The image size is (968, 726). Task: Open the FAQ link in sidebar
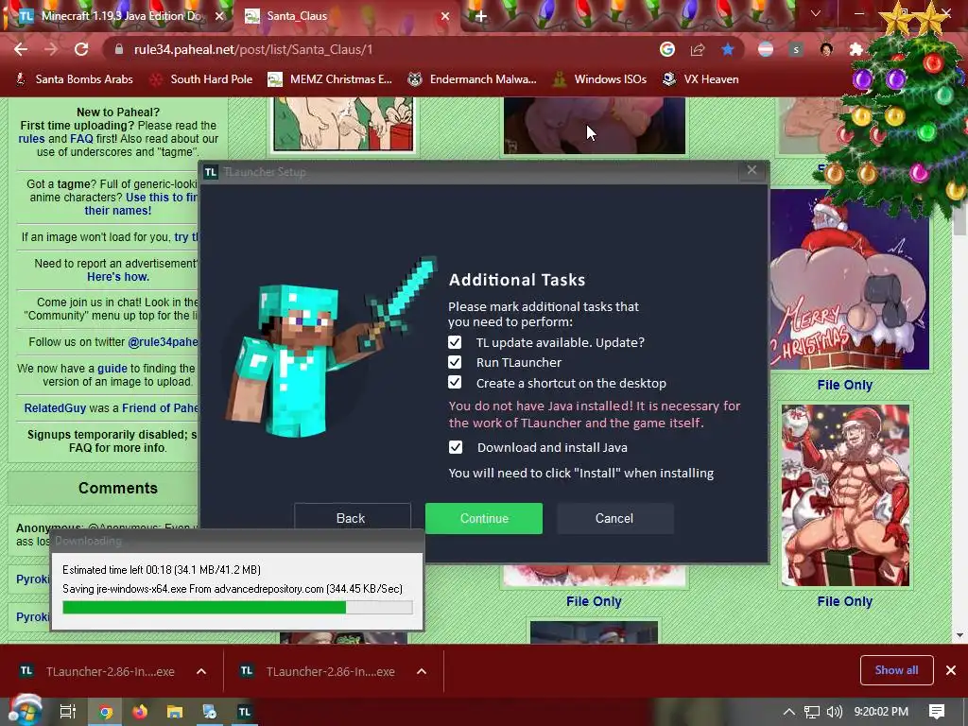pos(81,139)
